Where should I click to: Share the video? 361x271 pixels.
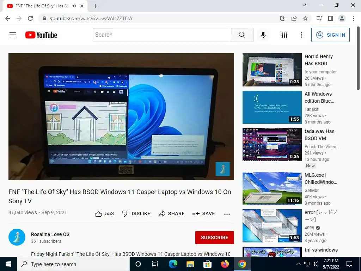171,213
